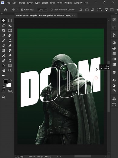Viewport: 118px width, 158px height.
Task: Select the Path Selection tool
Action: 4,66
